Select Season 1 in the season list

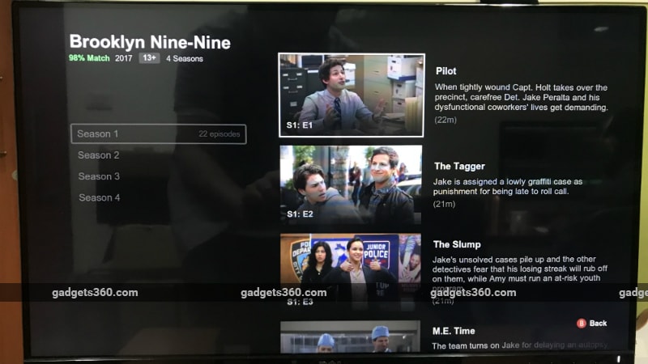click(x=98, y=134)
